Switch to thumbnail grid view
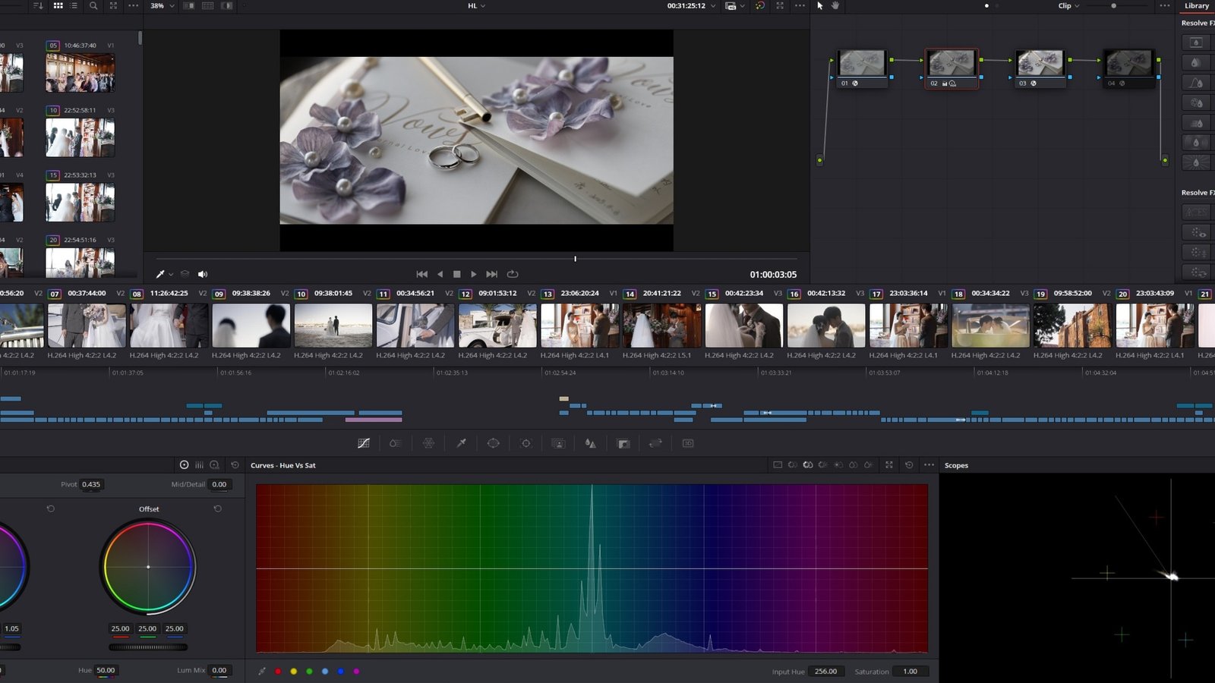This screenshot has height=683, width=1215. [x=58, y=5]
